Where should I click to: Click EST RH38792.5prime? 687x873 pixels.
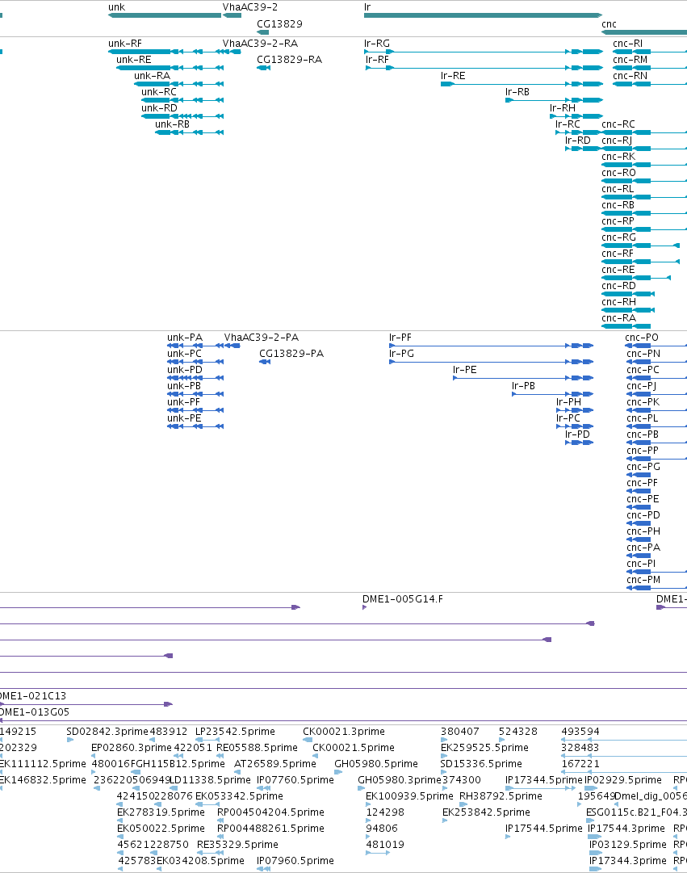click(x=501, y=796)
